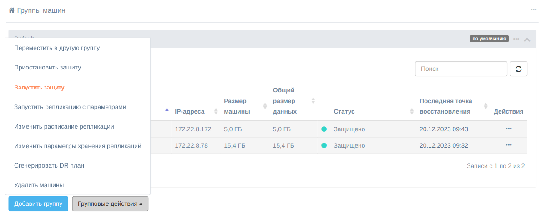This screenshot has width=541, height=218.
Task: Focus the Поиск search field
Action: [461, 69]
